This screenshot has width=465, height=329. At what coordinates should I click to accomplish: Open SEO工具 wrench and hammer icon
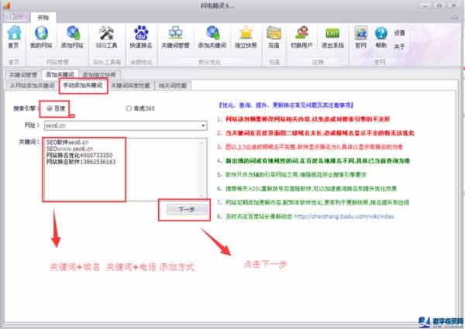pos(106,36)
